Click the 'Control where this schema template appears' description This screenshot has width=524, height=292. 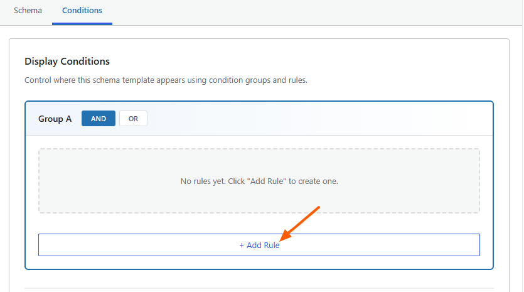[166, 80]
